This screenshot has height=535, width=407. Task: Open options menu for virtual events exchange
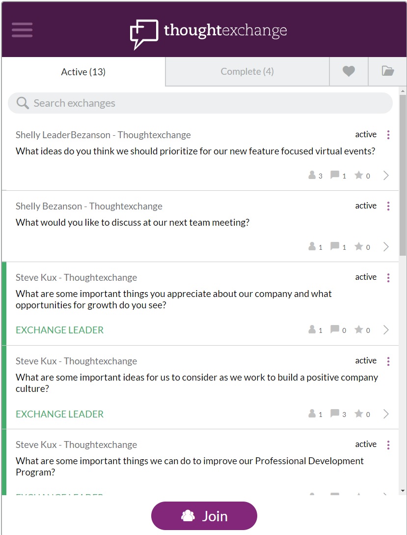point(388,135)
